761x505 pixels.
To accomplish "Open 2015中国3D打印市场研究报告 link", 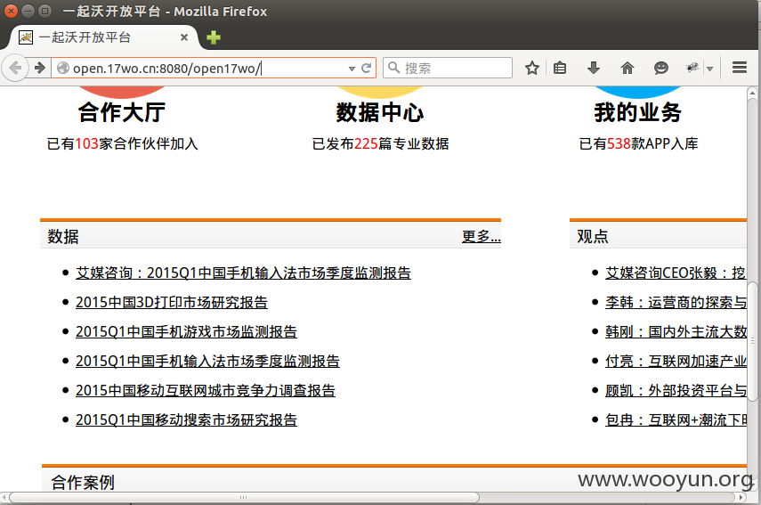I will pyautogui.click(x=171, y=303).
